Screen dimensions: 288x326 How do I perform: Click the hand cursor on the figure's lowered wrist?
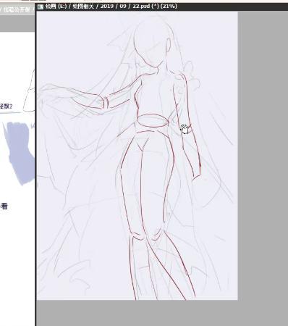point(185,129)
